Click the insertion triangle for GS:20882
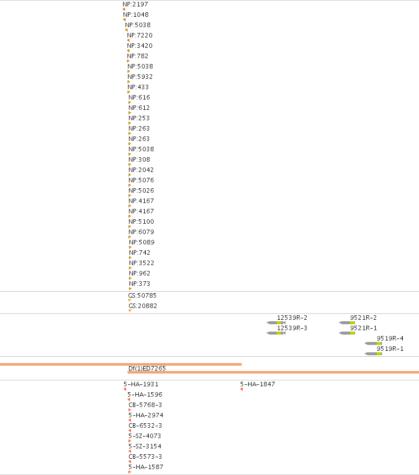 coord(130,311)
